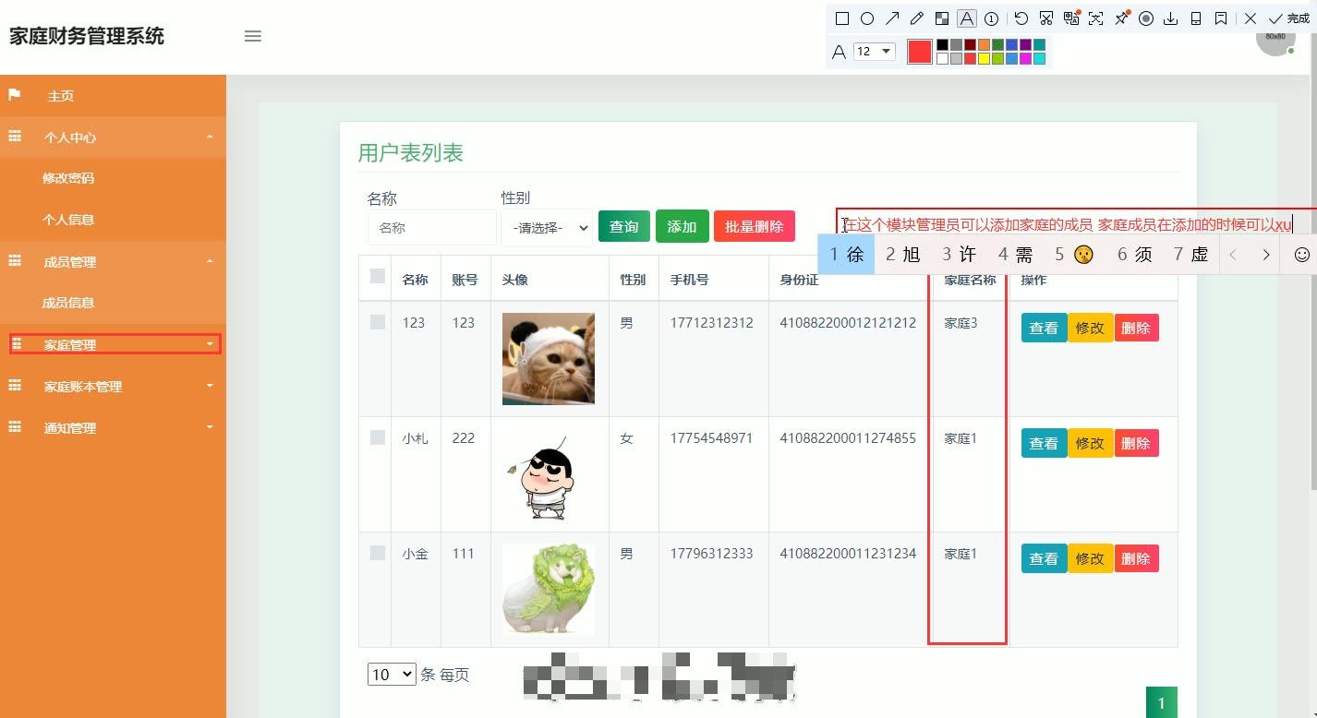Image resolution: width=1317 pixels, height=718 pixels.
Task: Check the row checkbox for user 123
Action: [375, 320]
